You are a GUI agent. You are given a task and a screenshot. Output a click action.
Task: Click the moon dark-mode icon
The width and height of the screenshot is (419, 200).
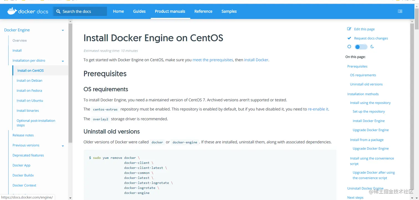point(372,47)
